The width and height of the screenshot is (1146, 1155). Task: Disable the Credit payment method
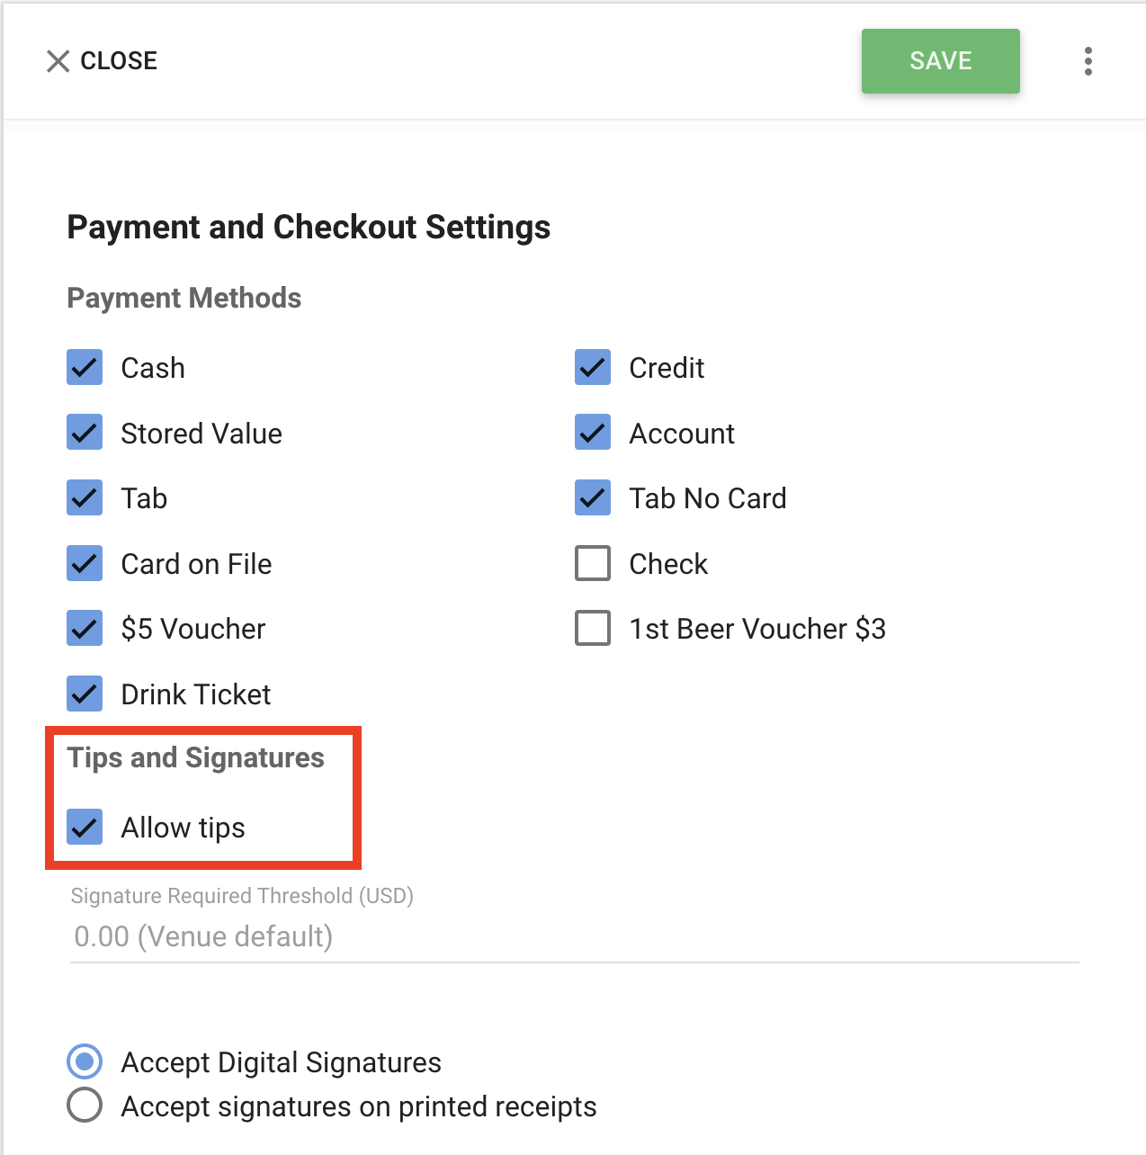pyautogui.click(x=593, y=368)
